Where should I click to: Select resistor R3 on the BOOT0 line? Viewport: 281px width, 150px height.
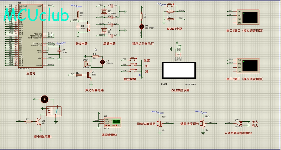[x=170, y=12]
